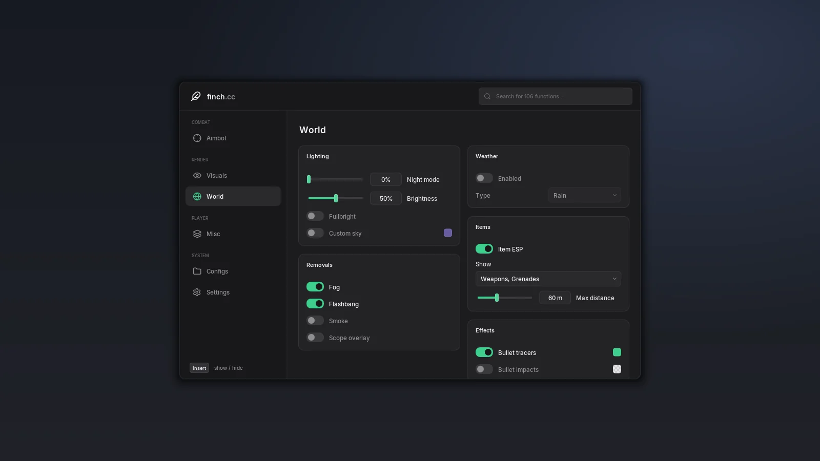The width and height of the screenshot is (820, 461).
Task: Click the World globe icon
Action: pyautogui.click(x=197, y=197)
